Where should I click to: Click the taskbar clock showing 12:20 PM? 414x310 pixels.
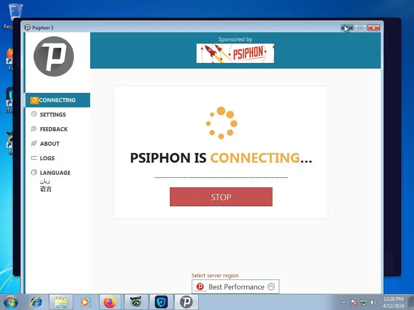[x=393, y=302]
